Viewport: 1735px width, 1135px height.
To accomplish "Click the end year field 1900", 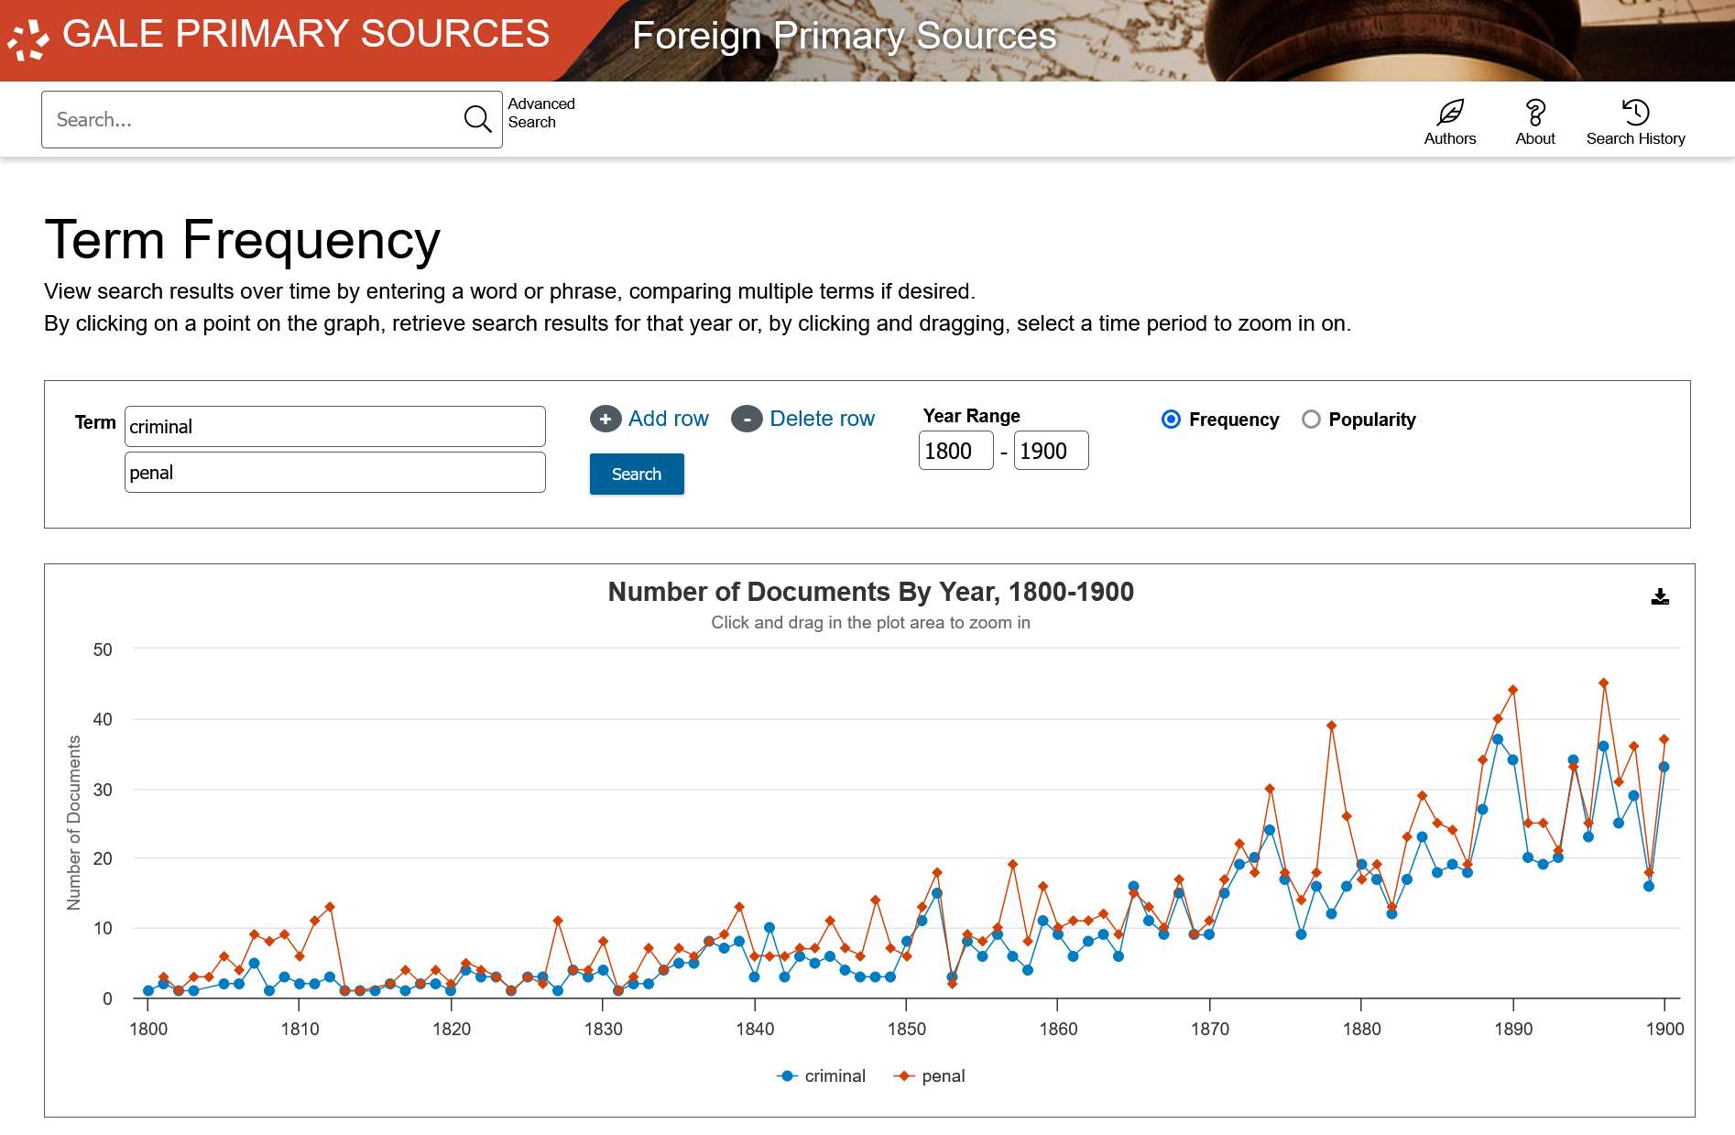I will pyautogui.click(x=1051, y=451).
